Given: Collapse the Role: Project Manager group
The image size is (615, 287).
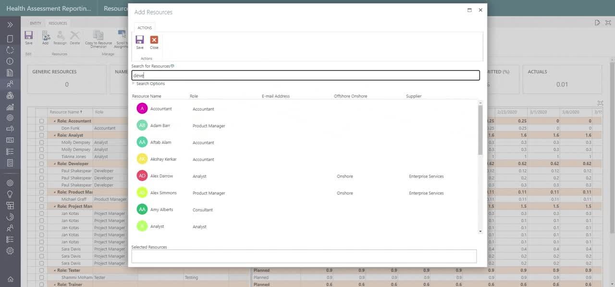Looking at the screenshot, I should click(x=54, y=206).
